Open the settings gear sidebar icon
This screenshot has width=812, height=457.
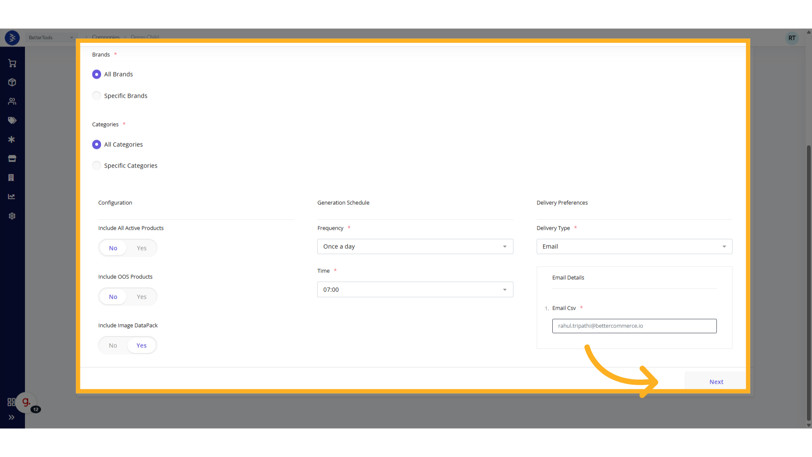click(x=12, y=216)
